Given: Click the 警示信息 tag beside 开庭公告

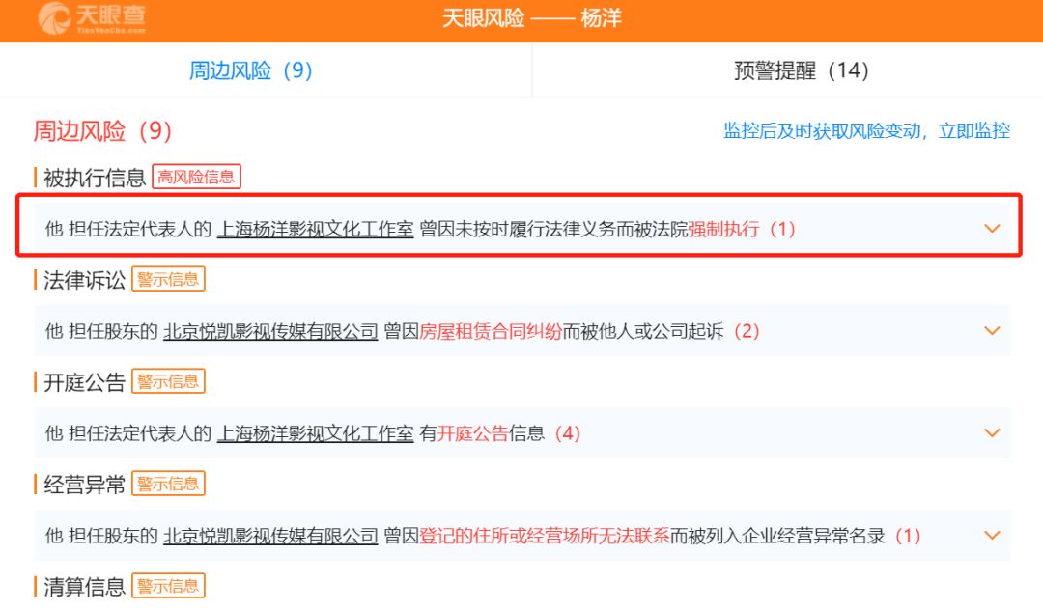Looking at the screenshot, I should [x=168, y=381].
